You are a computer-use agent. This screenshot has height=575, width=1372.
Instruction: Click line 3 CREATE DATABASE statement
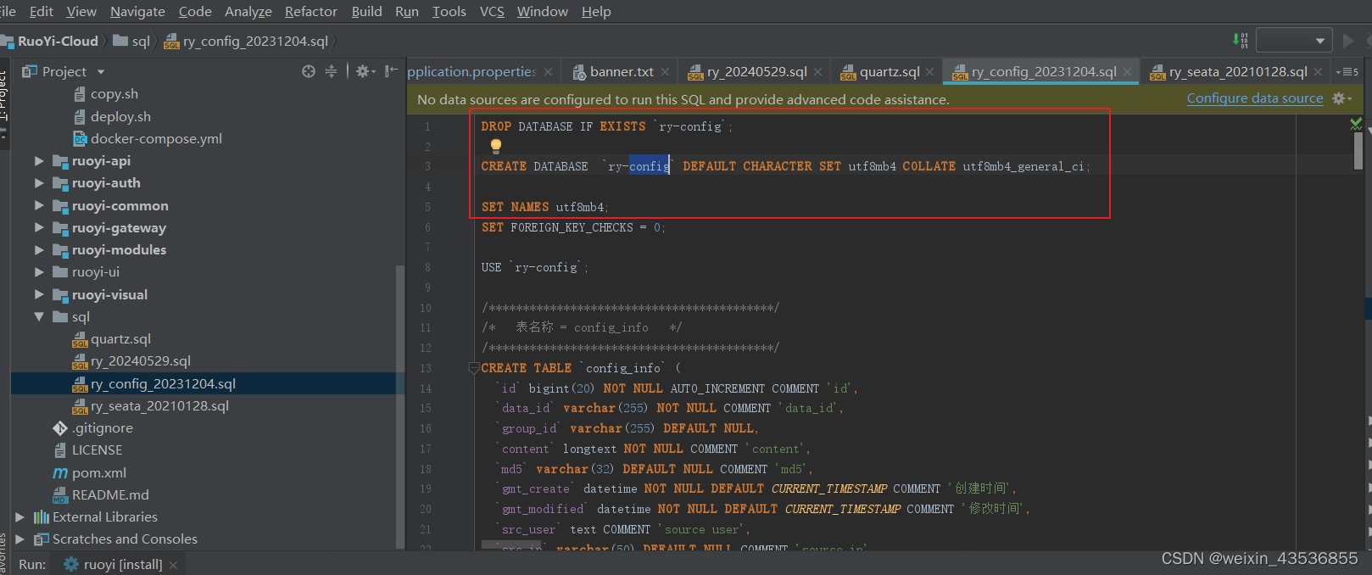click(x=786, y=166)
